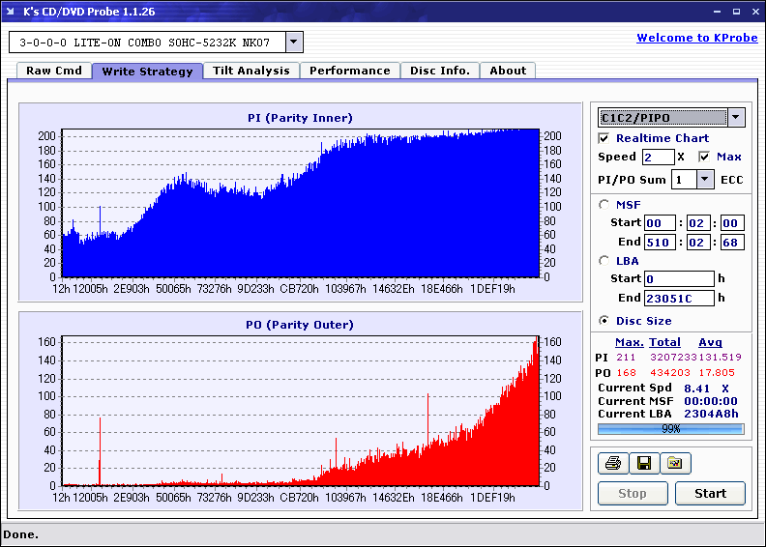
Task: Click MSF End seconds field 02
Action: point(698,242)
